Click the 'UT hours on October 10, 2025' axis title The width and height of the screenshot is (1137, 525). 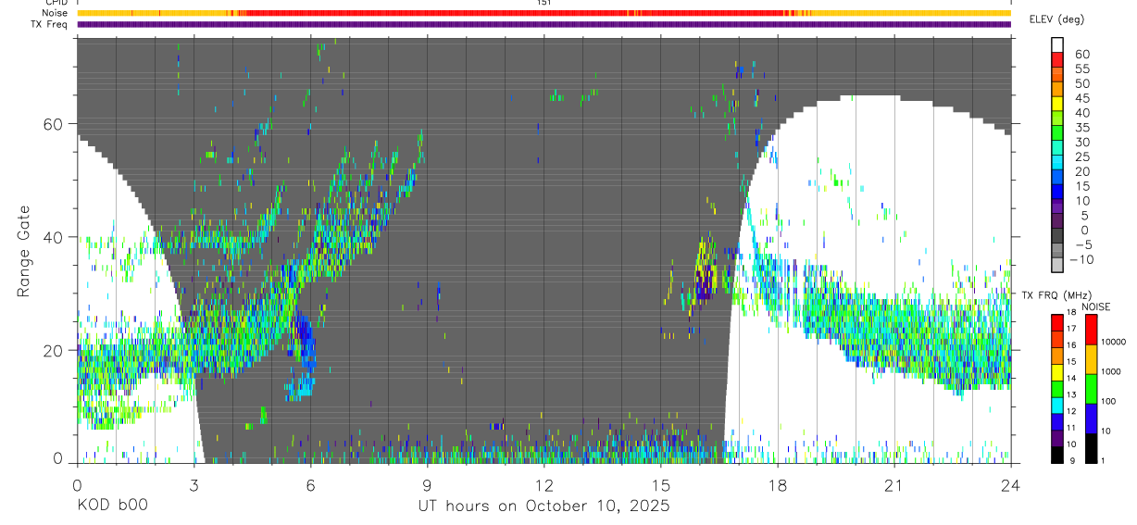click(x=543, y=506)
